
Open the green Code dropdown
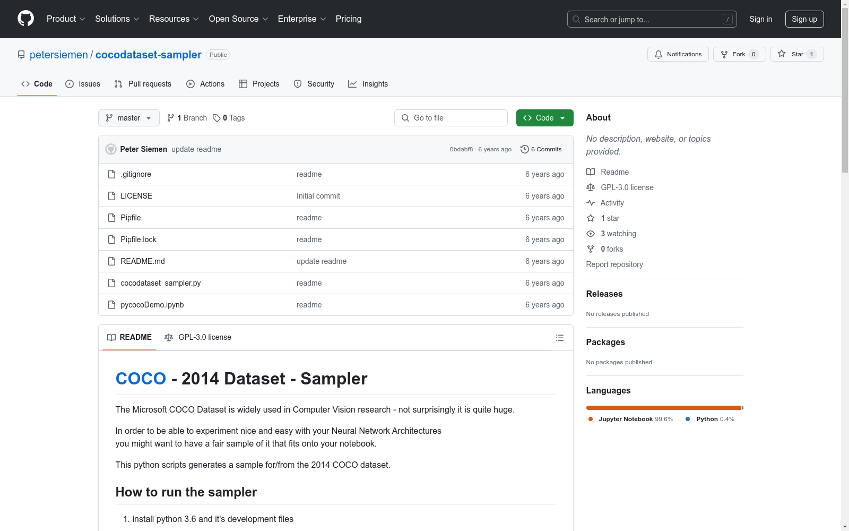544,118
